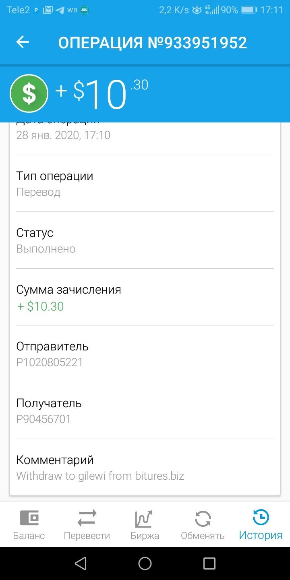290x580 pixels.
Task: Tap the Telegram notification icon in status bar
Action: pos(60,10)
